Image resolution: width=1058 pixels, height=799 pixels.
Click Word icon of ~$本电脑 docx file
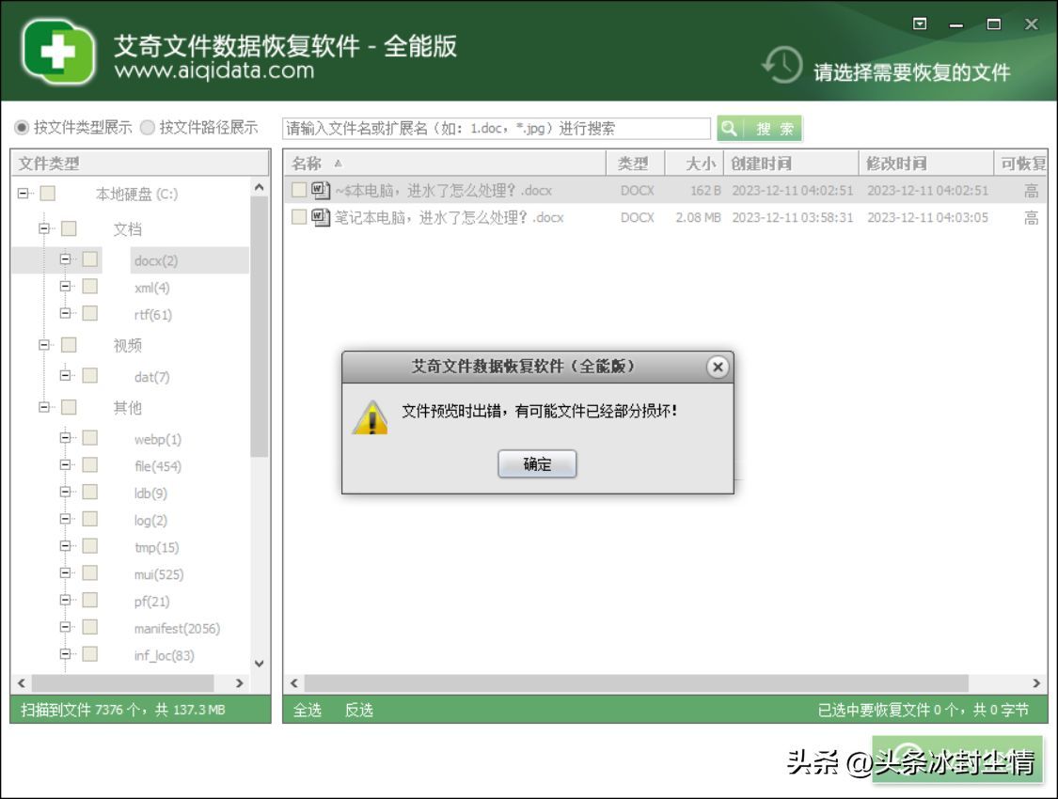[x=321, y=190]
